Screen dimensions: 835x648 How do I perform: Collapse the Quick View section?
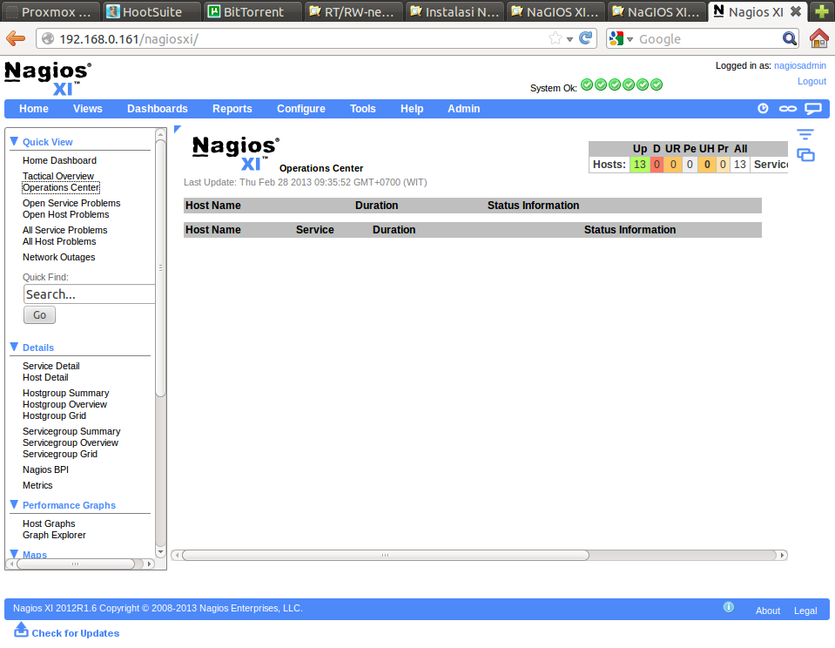(14, 141)
